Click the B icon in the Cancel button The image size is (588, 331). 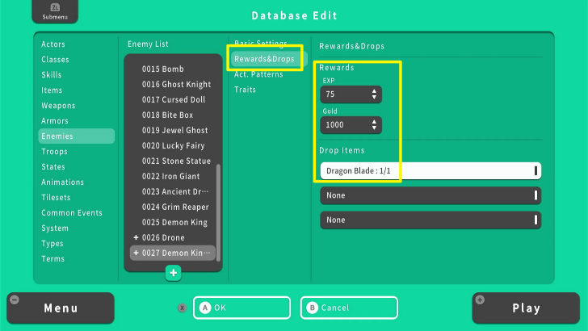tap(312, 308)
